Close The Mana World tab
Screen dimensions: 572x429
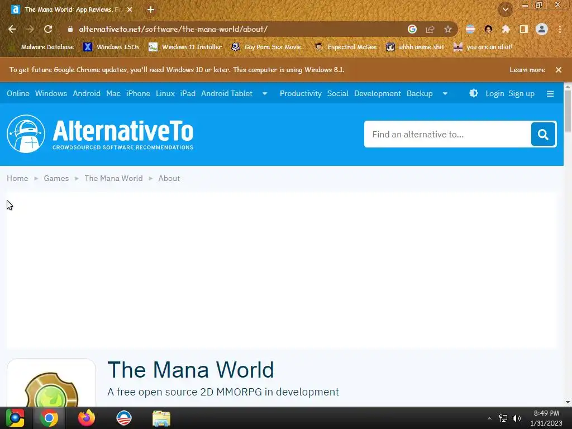[x=130, y=10]
